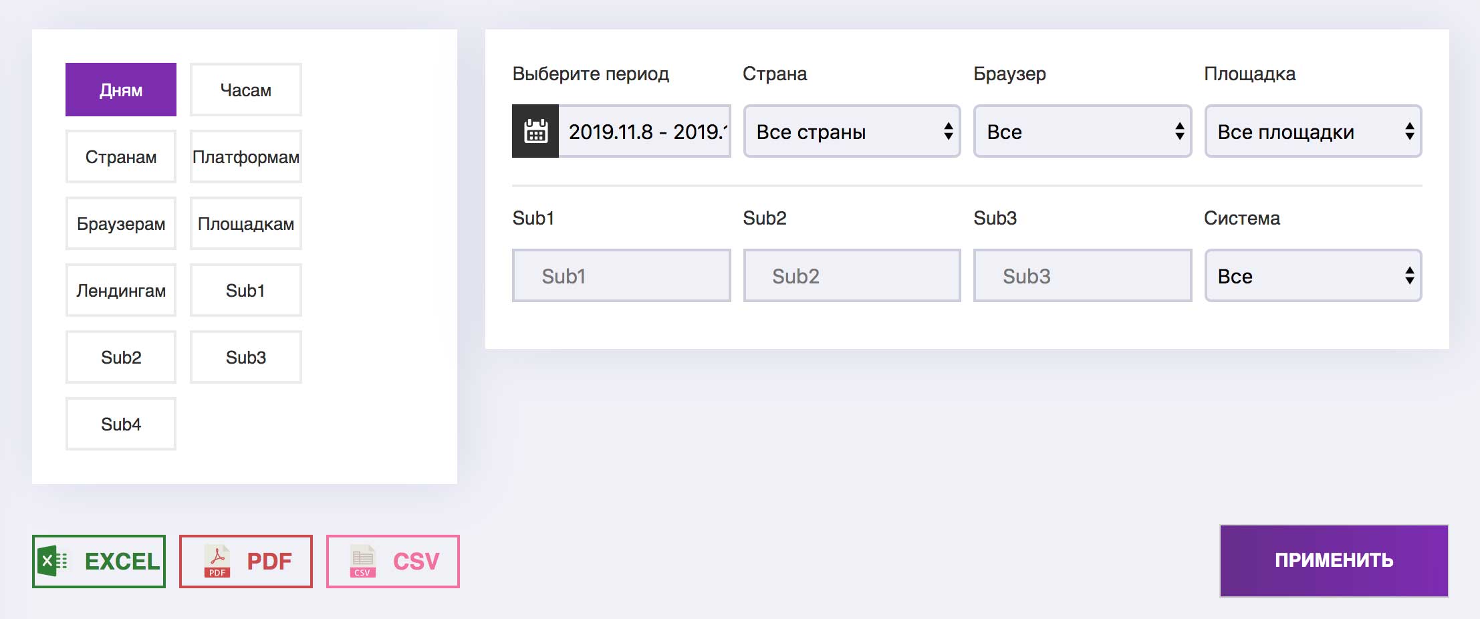
Task: Choose the Платформам grouping
Action: [x=245, y=156]
